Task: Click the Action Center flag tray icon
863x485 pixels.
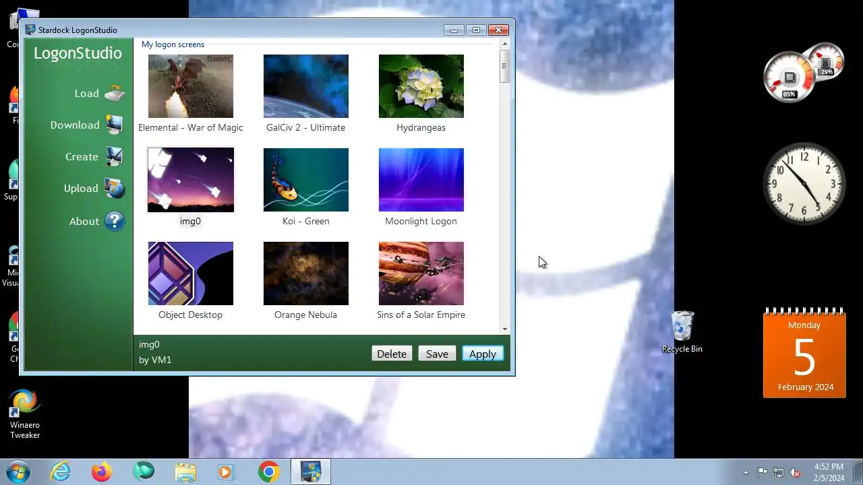Action: click(762, 472)
